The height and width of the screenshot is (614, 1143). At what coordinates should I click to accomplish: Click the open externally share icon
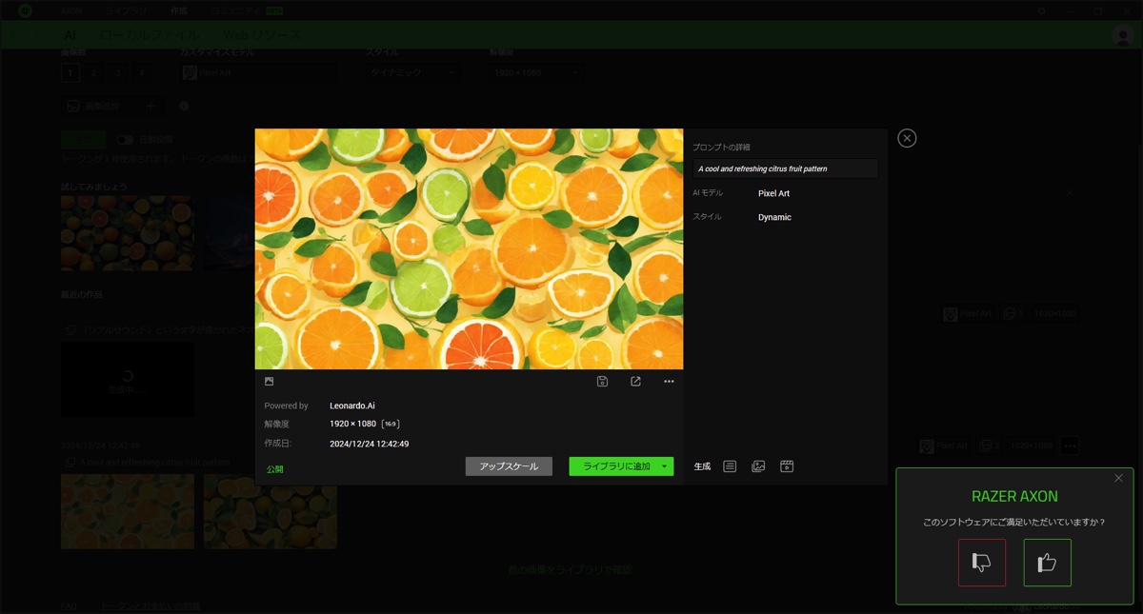pos(635,382)
